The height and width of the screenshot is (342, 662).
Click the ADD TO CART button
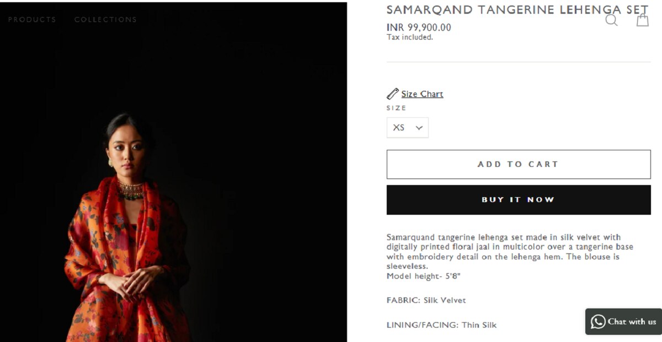[519, 164]
